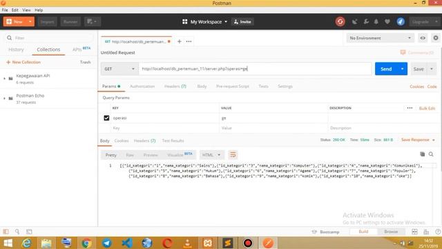The image size is (442, 249).
Task: Open Find and Replace in status bar
Action: coord(17,232)
